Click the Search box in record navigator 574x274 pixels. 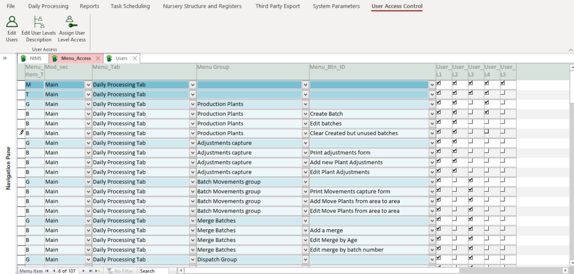[154, 271]
